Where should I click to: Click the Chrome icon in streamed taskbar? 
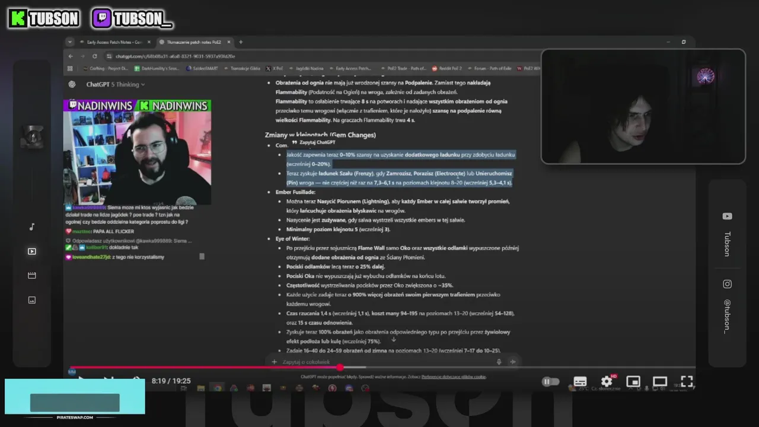(x=218, y=388)
